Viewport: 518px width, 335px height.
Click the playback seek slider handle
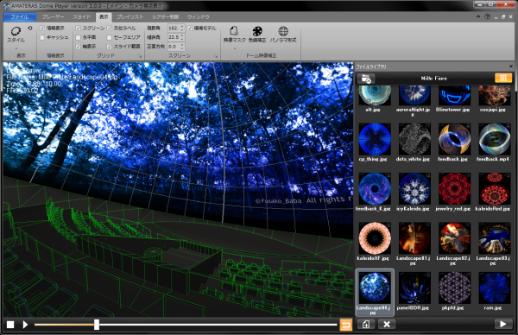(x=97, y=325)
